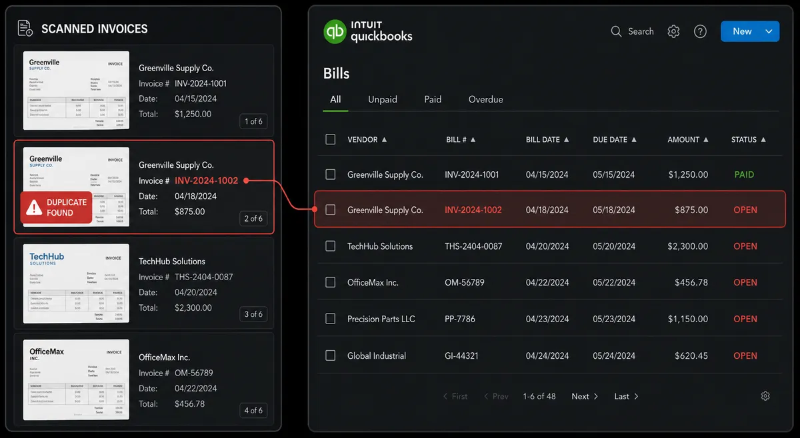Image resolution: width=800 pixels, height=438 pixels.
Task: Open duplicate INV-2024-1002 scanned invoice thumbnail
Action: point(76,187)
